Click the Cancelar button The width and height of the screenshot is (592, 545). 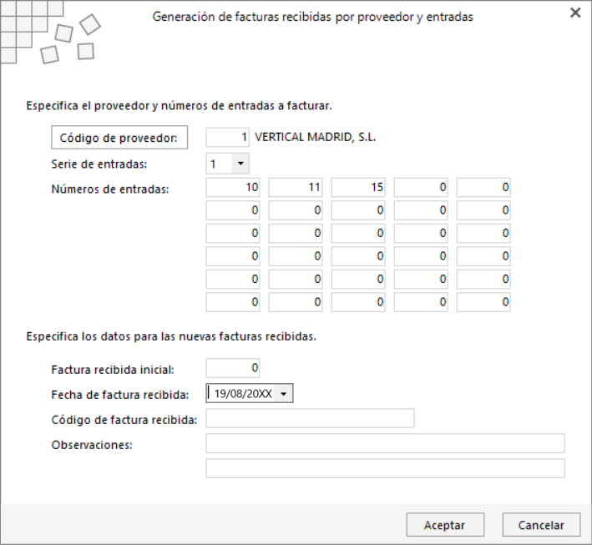pyautogui.click(x=541, y=525)
